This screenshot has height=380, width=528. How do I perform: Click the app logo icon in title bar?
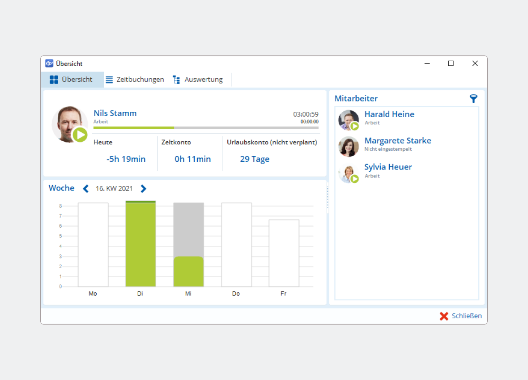point(49,63)
